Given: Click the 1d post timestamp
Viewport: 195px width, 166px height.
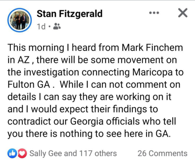Looking at the screenshot, I should [x=41, y=27].
